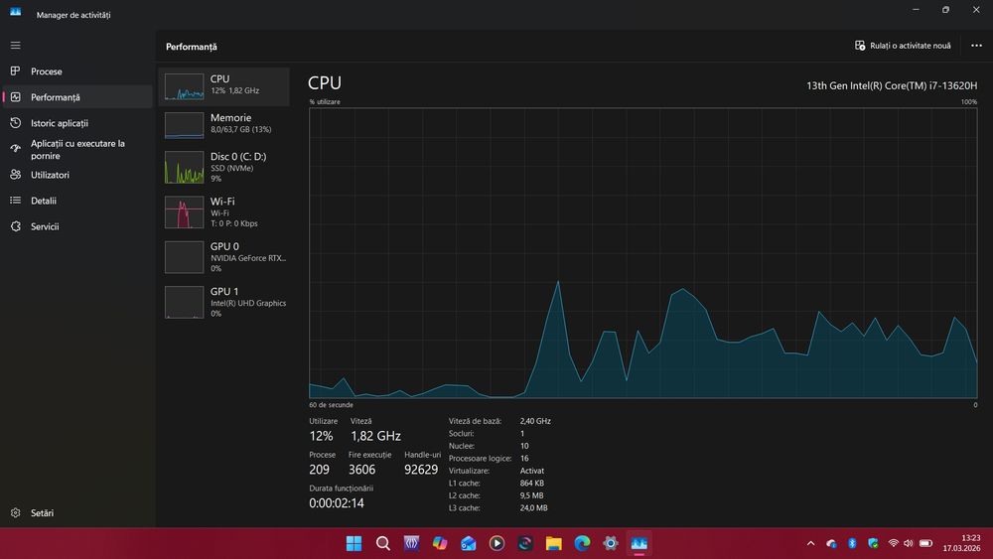This screenshot has width=993, height=559.
Task: Launch Microsoft Edge from the taskbar
Action: [582, 543]
